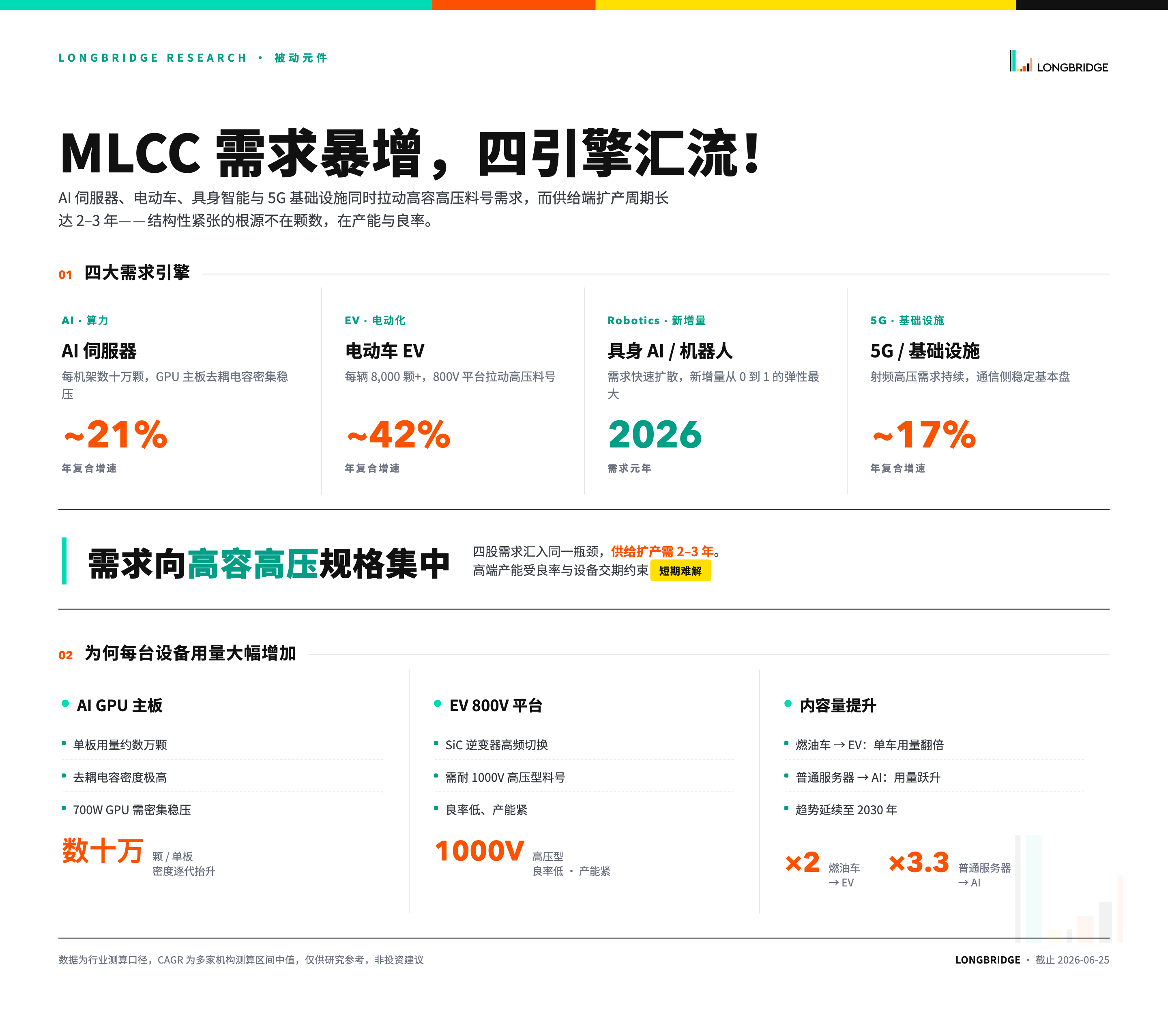Image resolution: width=1168 pixels, height=1011 pixels.
Task: Click the AI · 算力 tag
Action: [x=85, y=321]
